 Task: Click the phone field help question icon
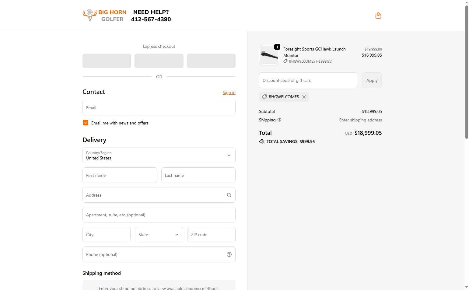(229, 254)
